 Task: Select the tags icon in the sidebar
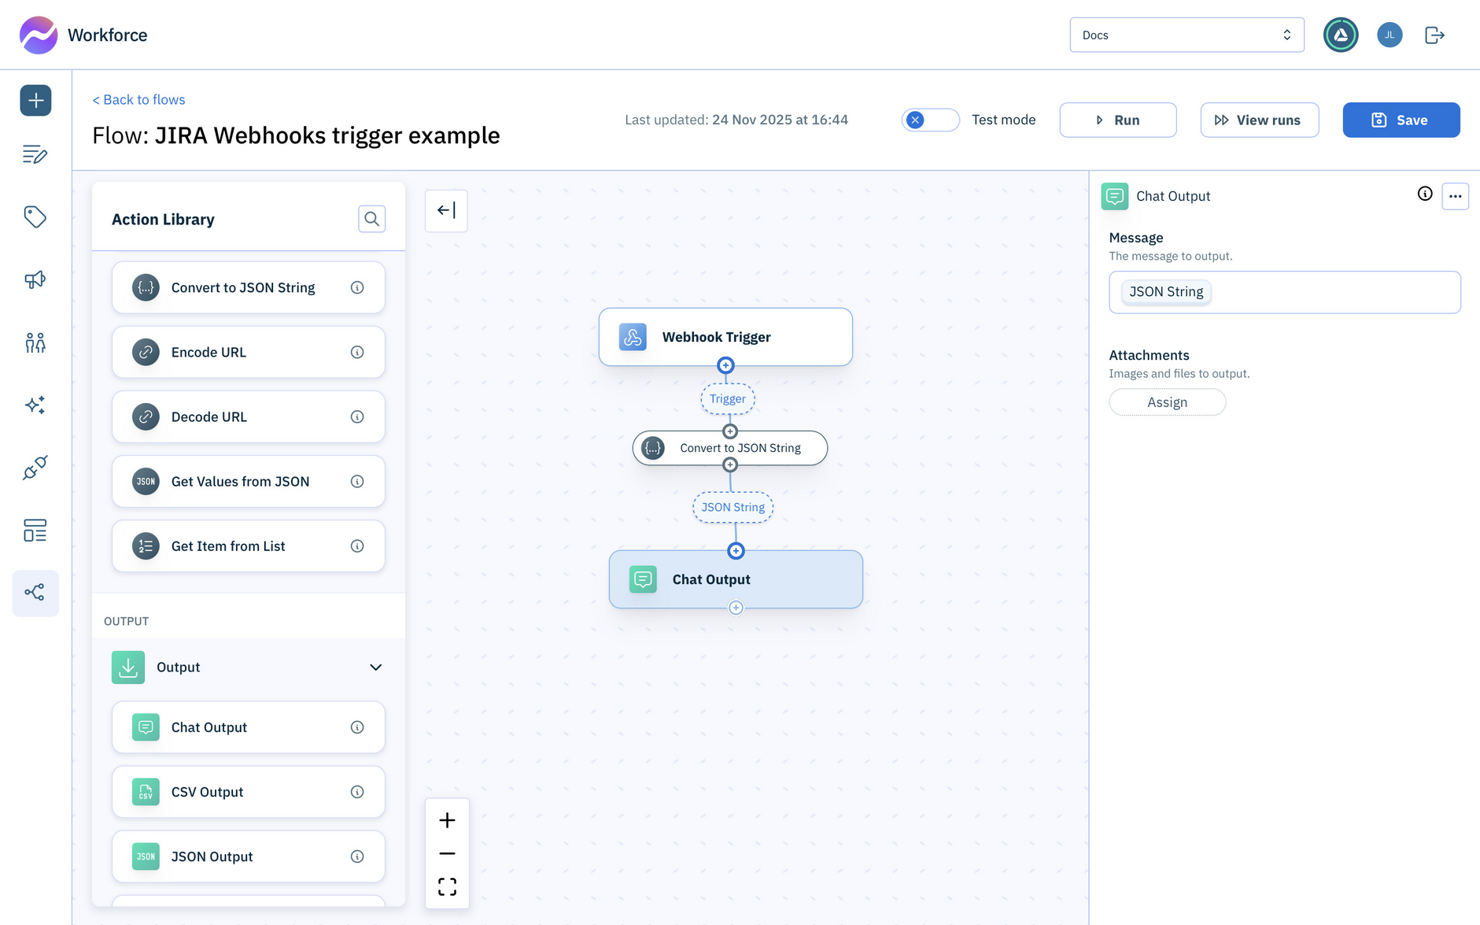(x=35, y=217)
